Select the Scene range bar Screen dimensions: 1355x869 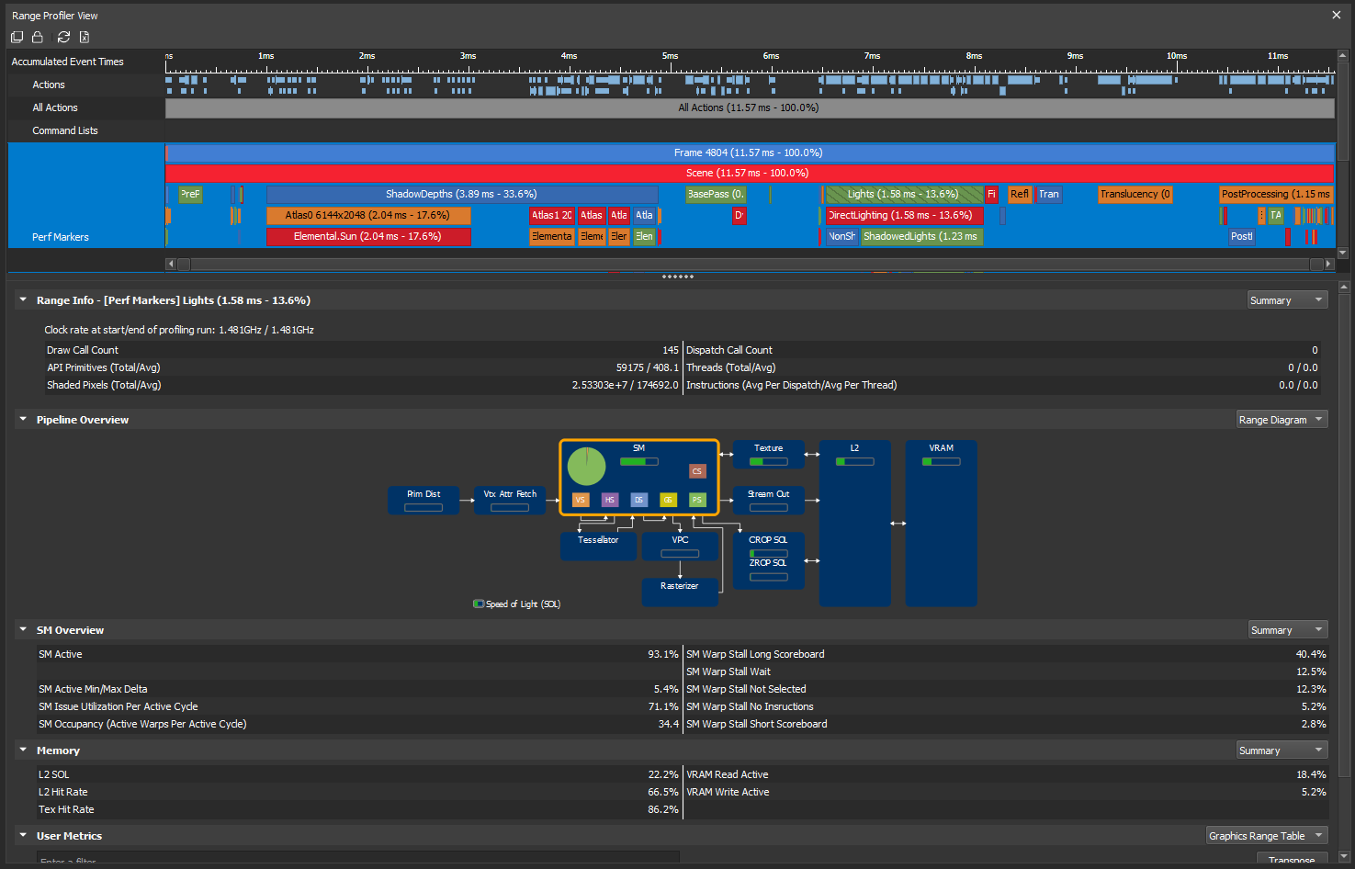coord(749,173)
